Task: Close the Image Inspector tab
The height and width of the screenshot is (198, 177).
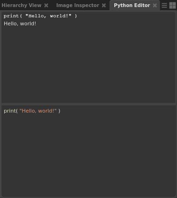Action: [104, 6]
